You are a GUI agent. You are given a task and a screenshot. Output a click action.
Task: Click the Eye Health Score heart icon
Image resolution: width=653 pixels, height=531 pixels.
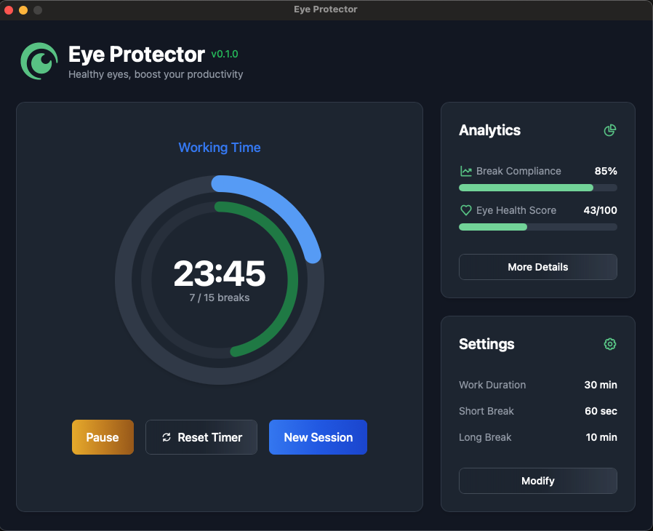[465, 210]
